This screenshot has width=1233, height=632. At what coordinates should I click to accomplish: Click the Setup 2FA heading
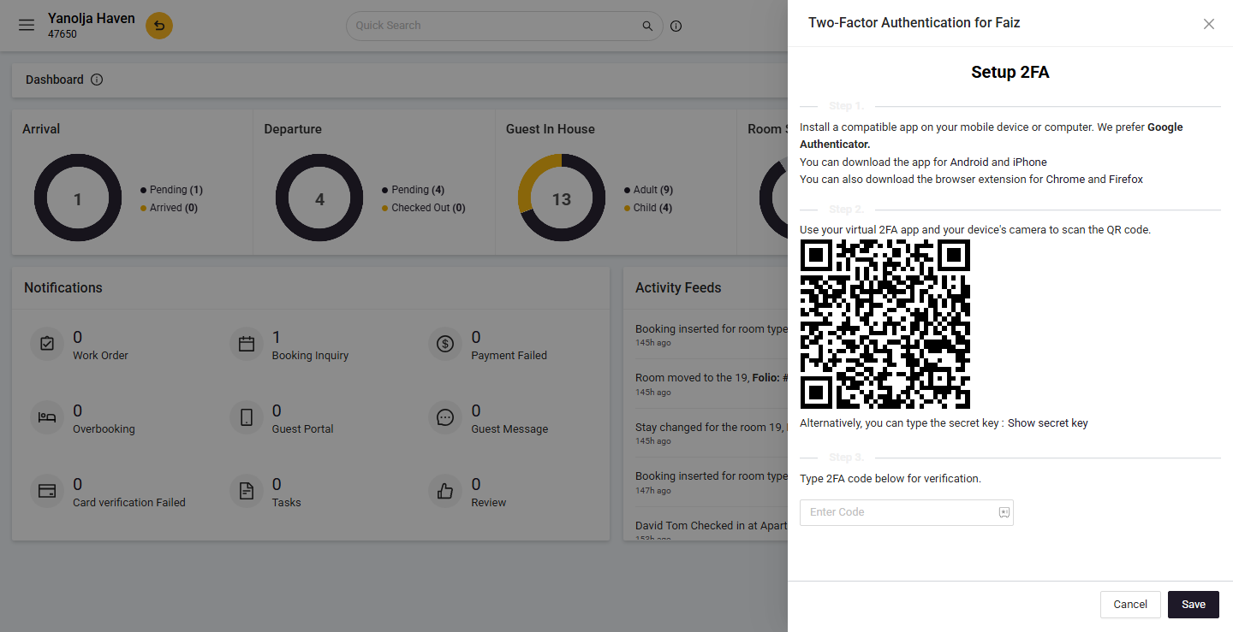[1010, 73]
